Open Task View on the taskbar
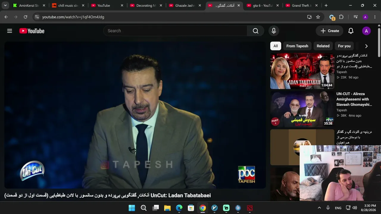The width and height of the screenshot is (381, 214). (155, 208)
